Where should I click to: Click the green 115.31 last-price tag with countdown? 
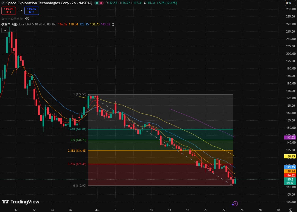(x=290, y=181)
